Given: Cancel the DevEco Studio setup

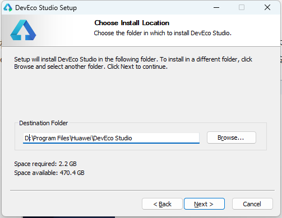Looking at the screenshot, I should (252, 204).
